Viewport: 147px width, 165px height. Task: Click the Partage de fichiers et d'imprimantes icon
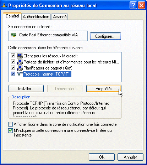point(20,62)
